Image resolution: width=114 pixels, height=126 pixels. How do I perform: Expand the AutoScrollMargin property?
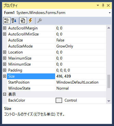pyautogui.click(x=4, y=28)
